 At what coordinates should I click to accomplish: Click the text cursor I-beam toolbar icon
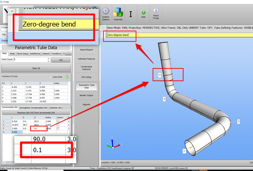[131, 14]
